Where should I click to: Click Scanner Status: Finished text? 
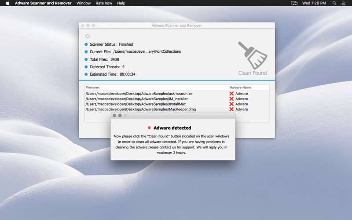(x=111, y=44)
